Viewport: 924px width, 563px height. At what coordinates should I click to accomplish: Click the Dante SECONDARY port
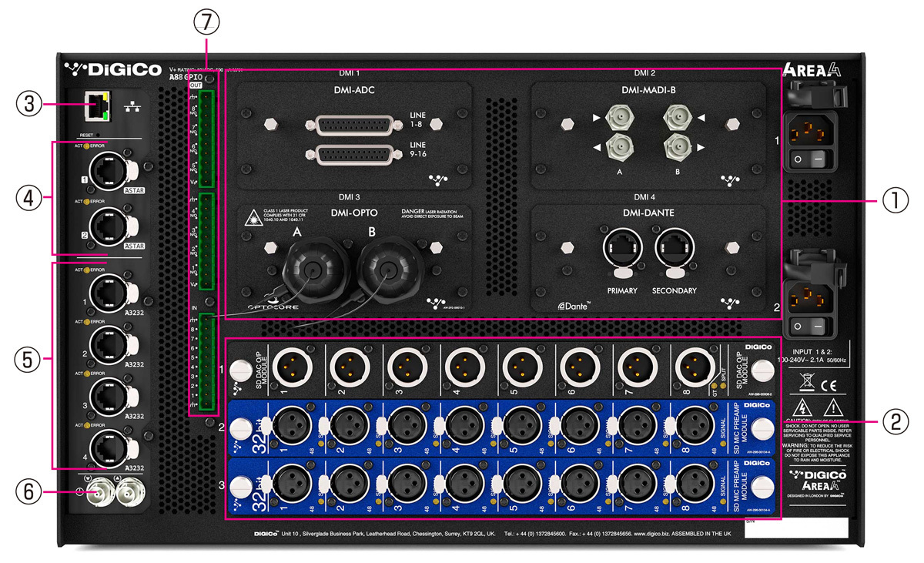[x=673, y=251]
